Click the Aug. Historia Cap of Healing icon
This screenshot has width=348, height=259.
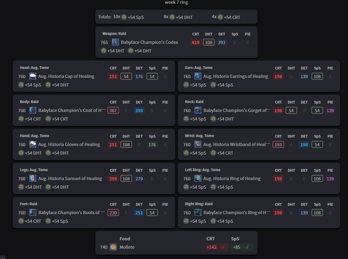33,76
